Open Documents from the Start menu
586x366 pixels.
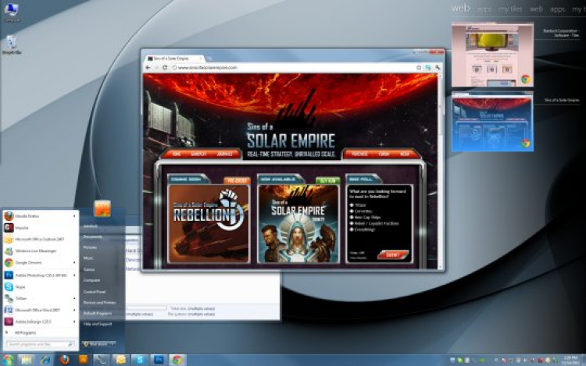93,237
